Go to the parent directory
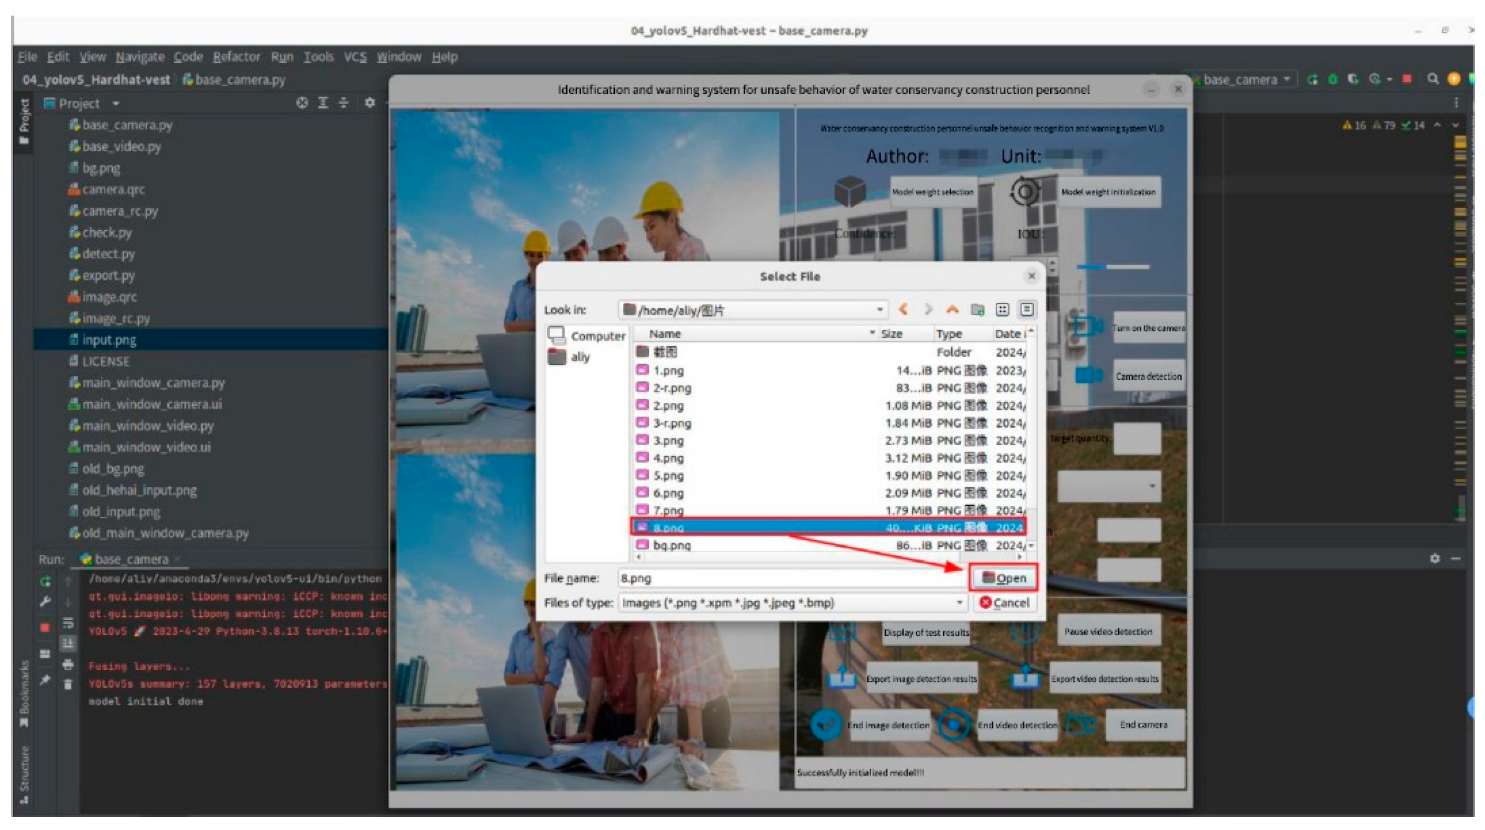The height and width of the screenshot is (830, 1485). tap(952, 309)
